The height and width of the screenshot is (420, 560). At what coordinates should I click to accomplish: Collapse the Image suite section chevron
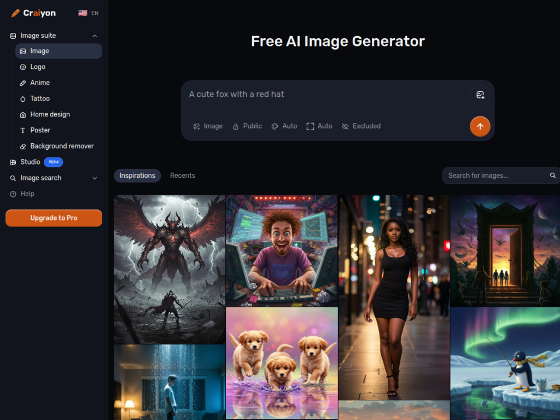point(95,36)
